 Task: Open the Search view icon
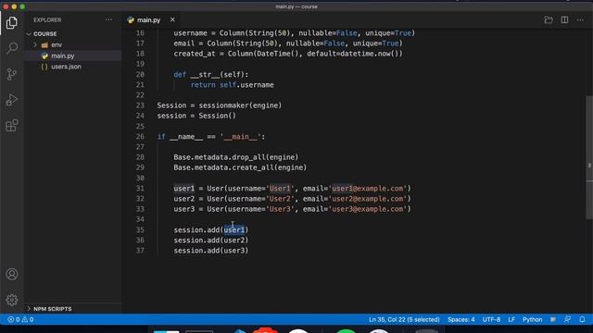click(12, 48)
